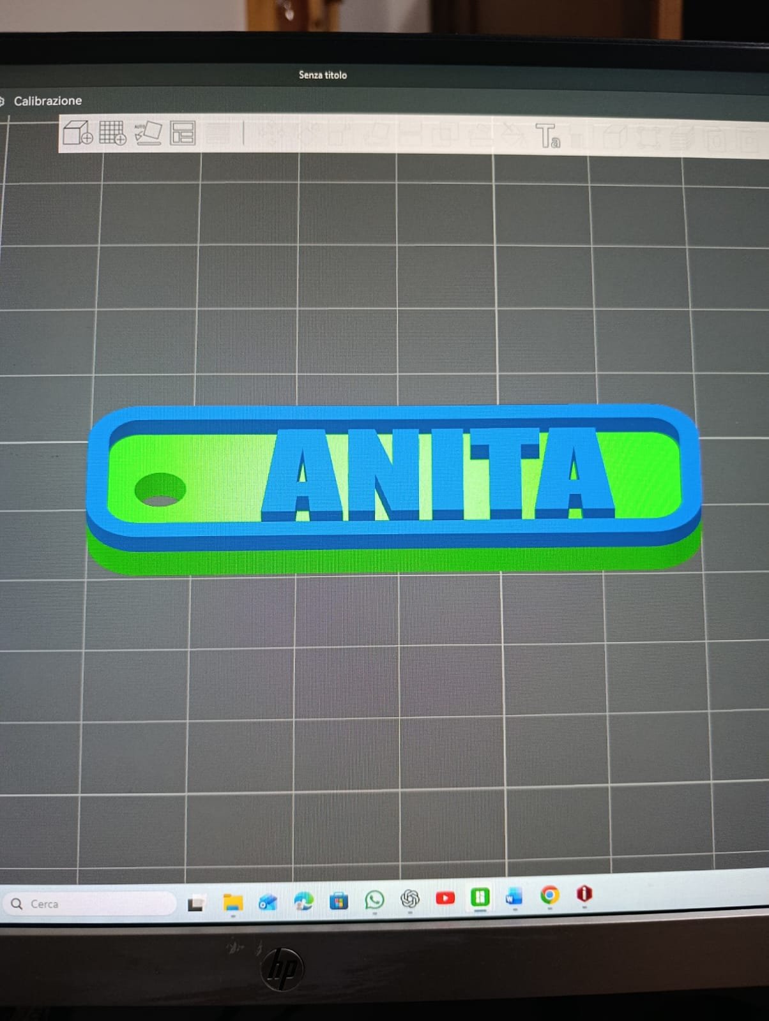The height and width of the screenshot is (1021, 769).
Task: Open Task View from the taskbar
Action: (x=196, y=903)
